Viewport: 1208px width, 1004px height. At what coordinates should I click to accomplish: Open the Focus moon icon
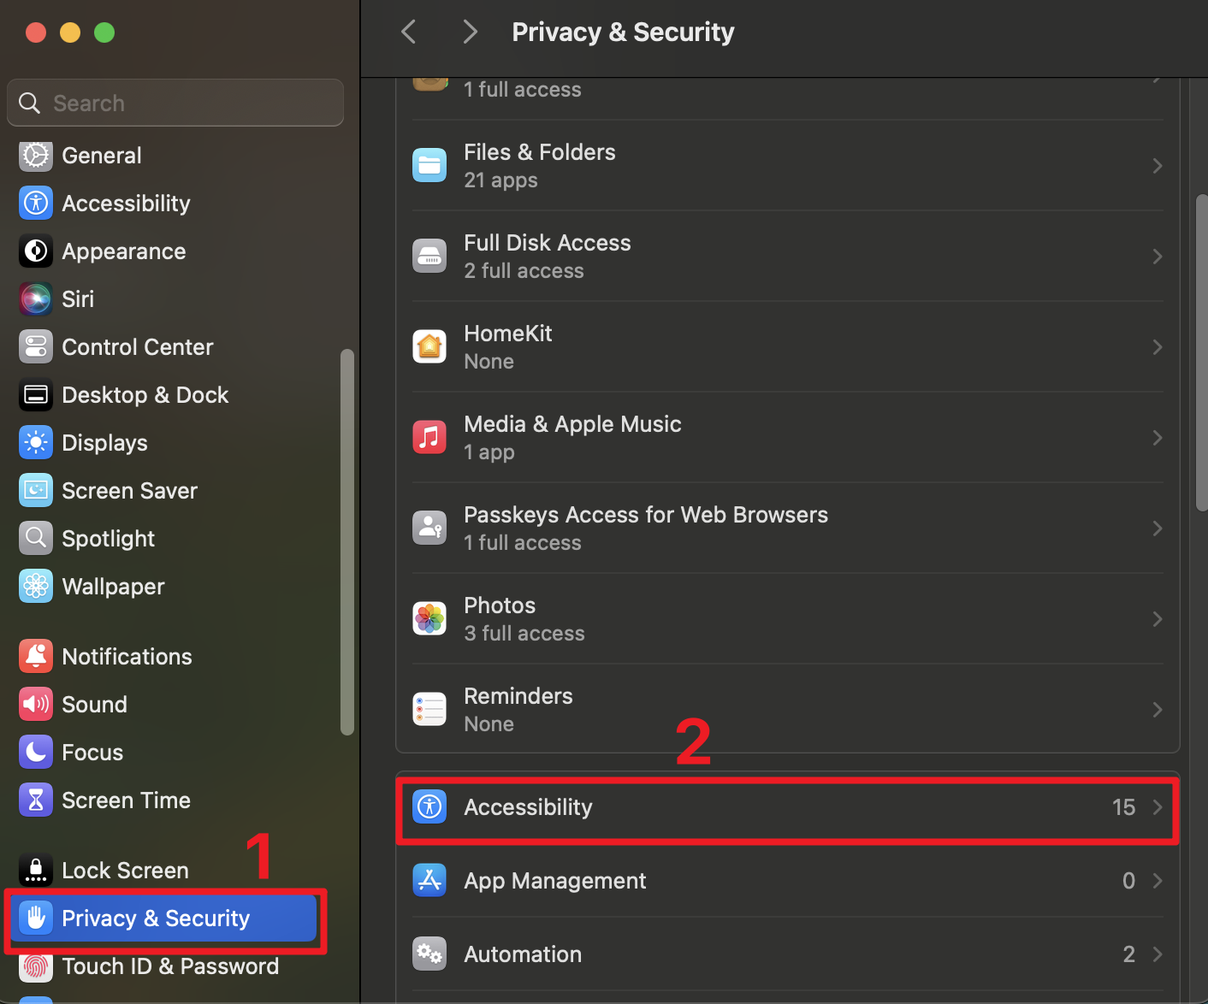[36, 753]
